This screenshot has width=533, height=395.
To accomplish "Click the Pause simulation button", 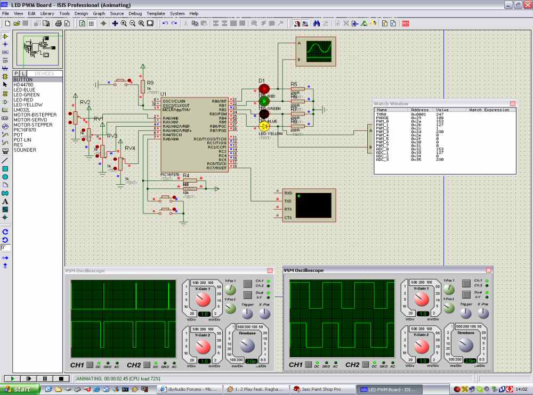I will point(45,378).
